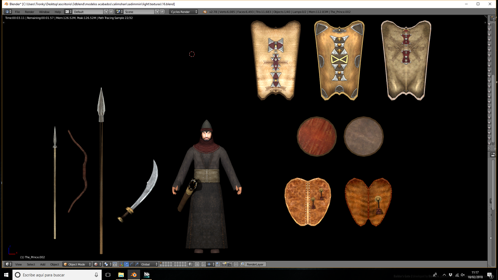The width and height of the screenshot is (498, 280).
Task: Click the render animation clapperboard icon
Action: 230,264
